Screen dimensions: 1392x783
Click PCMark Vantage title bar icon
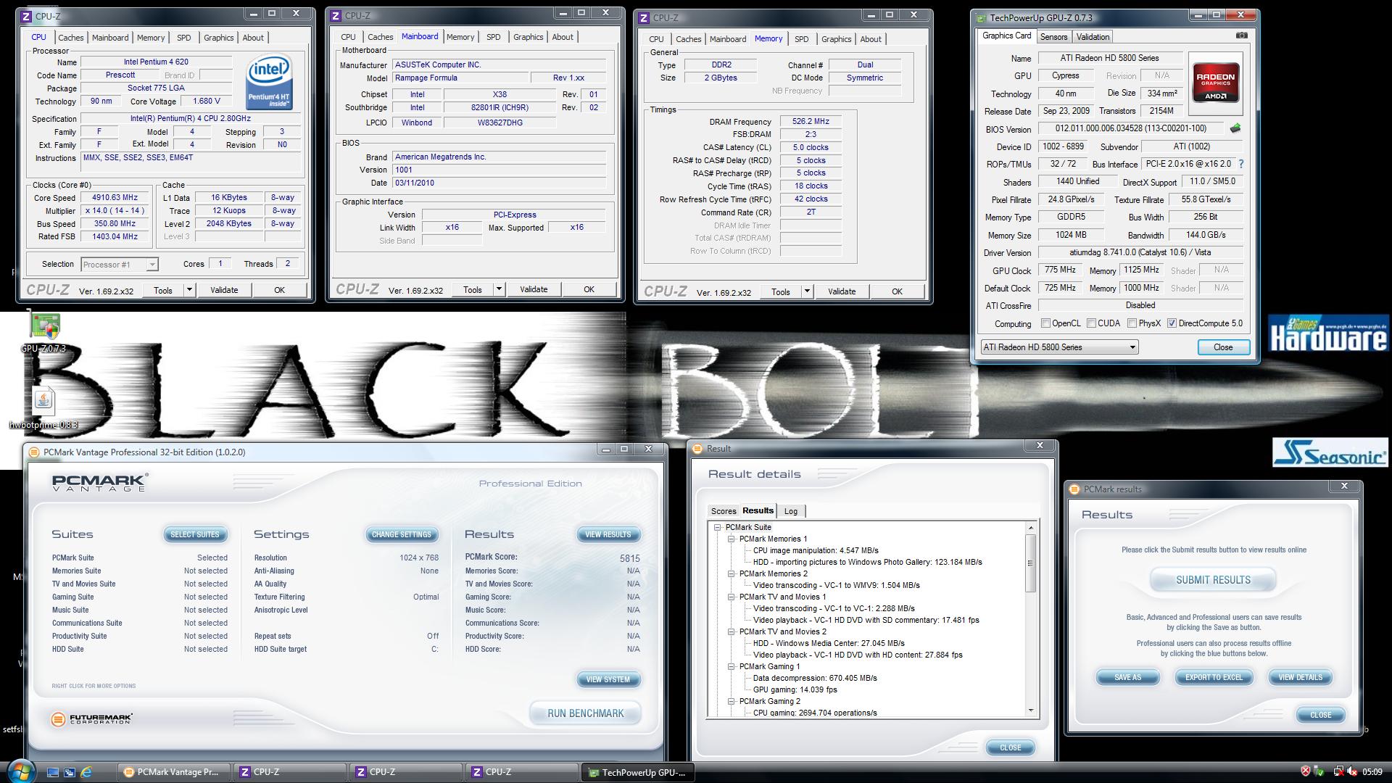[x=34, y=452]
